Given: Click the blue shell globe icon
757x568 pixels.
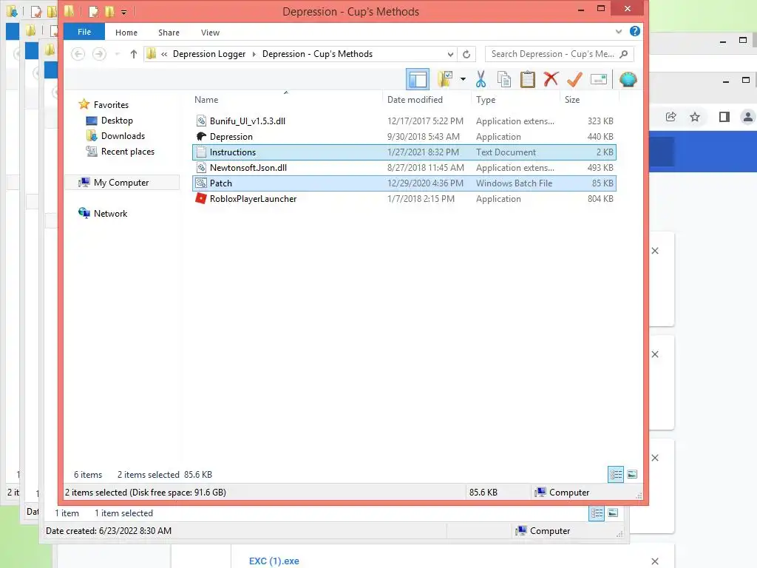Looking at the screenshot, I should coord(628,79).
